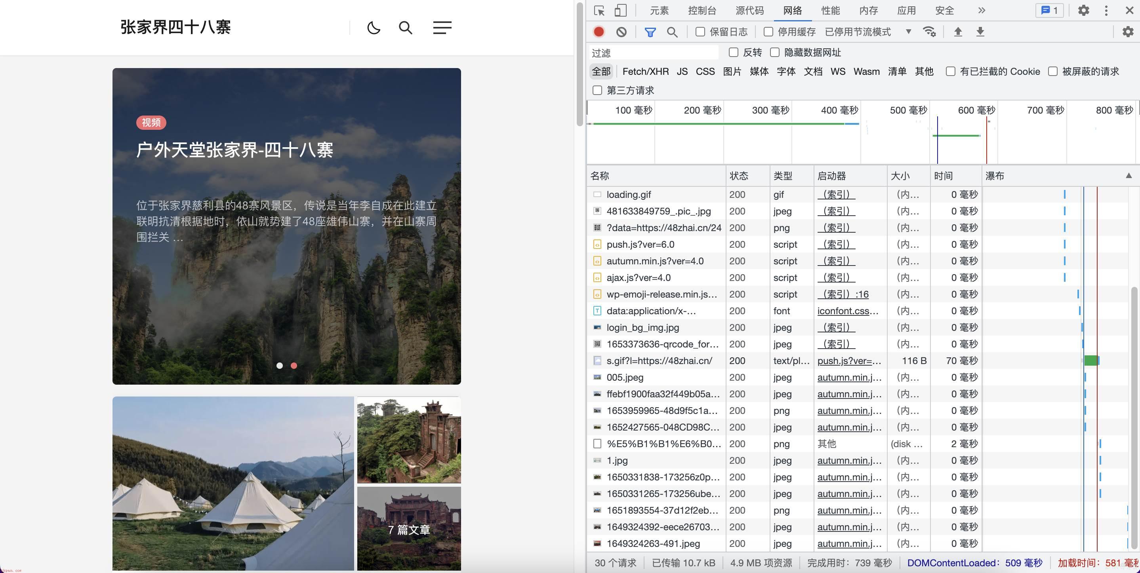Viewport: 1140px width, 573px height.
Task: Open article 户外天堂张家界-四十八寨
Action: click(234, 150)
